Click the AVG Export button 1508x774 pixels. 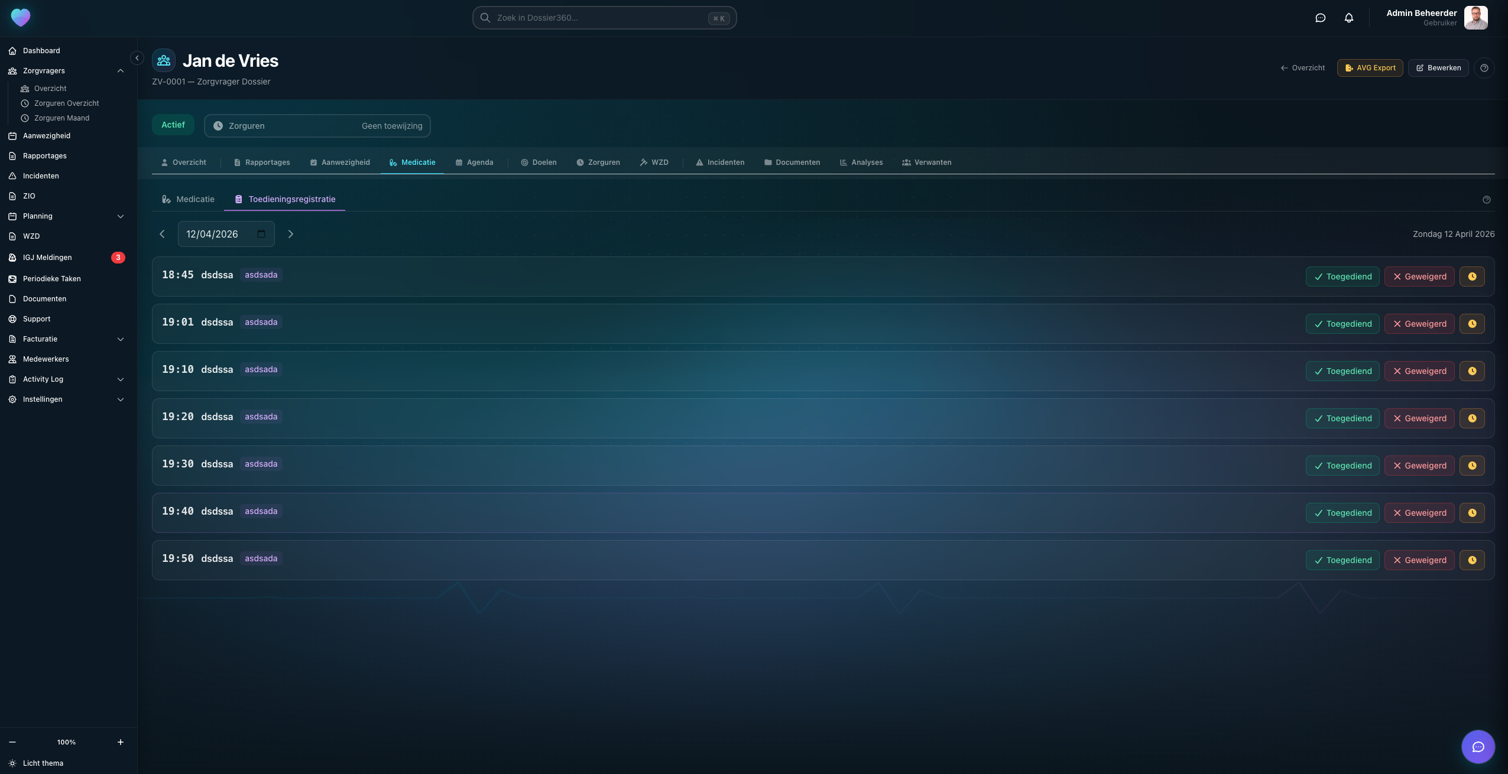pos(1370,68)
